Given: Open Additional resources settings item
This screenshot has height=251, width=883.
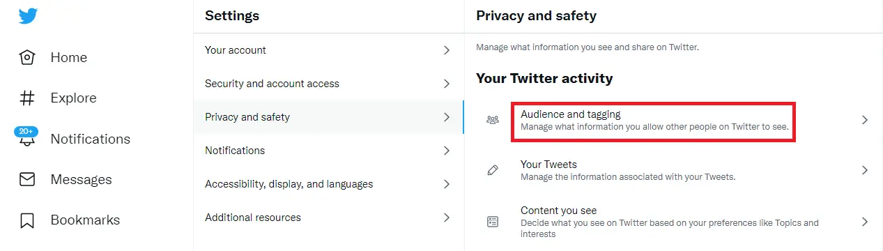Looking at the screenshot, I should [x=328, y=218].
